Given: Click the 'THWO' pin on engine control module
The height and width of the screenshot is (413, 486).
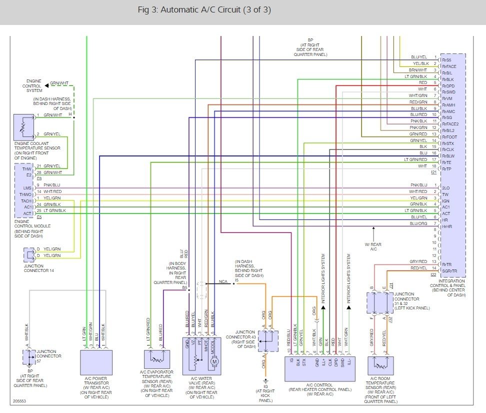Looking at the screenshot, I should click(25, 194).
